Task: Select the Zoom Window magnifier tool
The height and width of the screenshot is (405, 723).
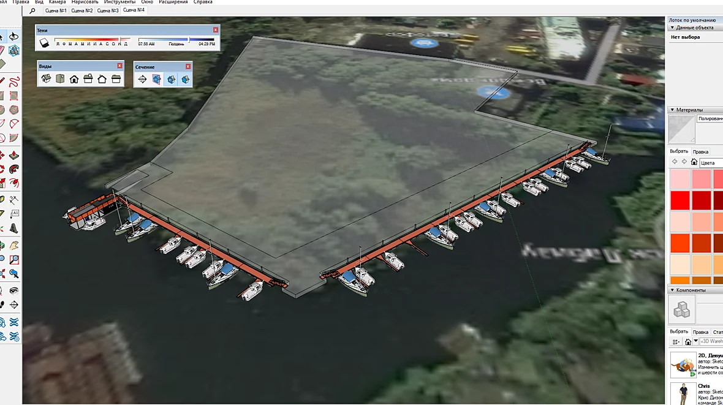Action: [14, 260]
